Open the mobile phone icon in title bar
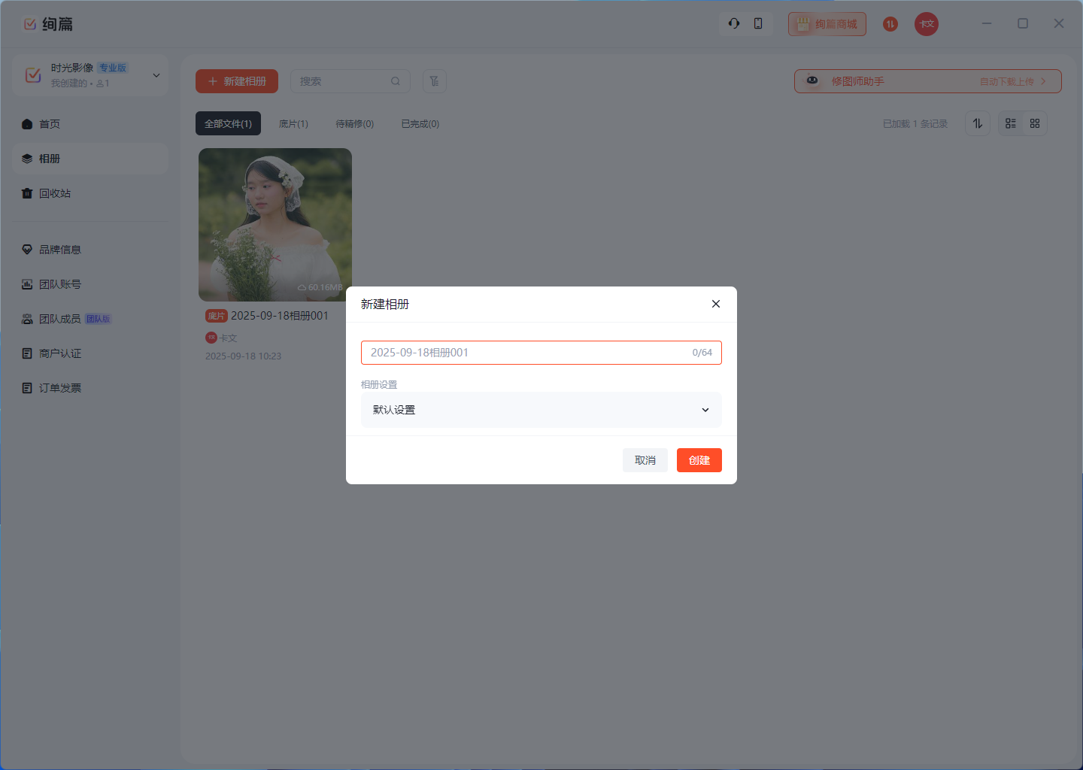Viewport: 1083px width, 770px height. pos(758,23)
